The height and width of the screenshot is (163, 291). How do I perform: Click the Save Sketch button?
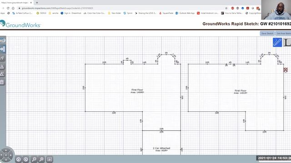point(267,34)
